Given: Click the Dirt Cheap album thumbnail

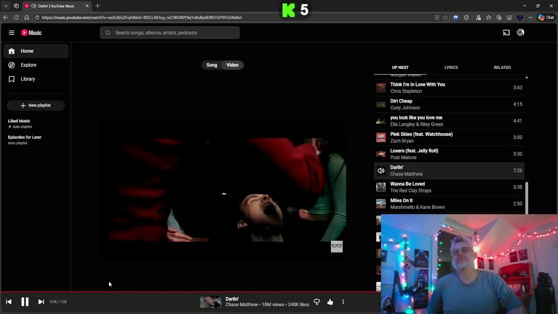Looking at the screenshot, I should point(381,104).
